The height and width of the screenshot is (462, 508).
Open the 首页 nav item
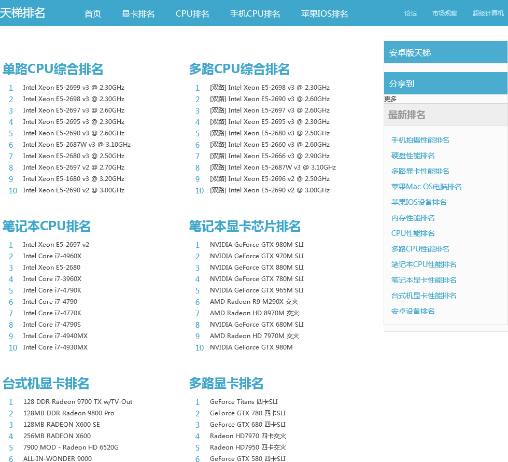tap(93, 13)
